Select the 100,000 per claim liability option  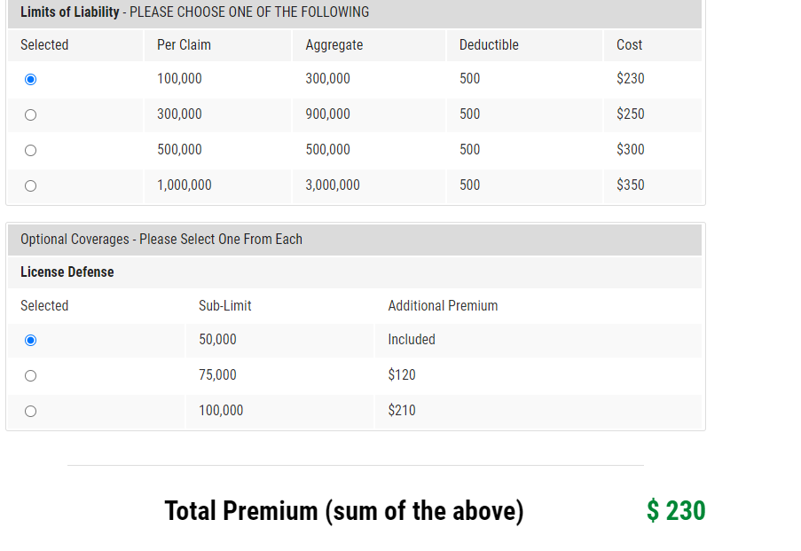coord(31,79)
